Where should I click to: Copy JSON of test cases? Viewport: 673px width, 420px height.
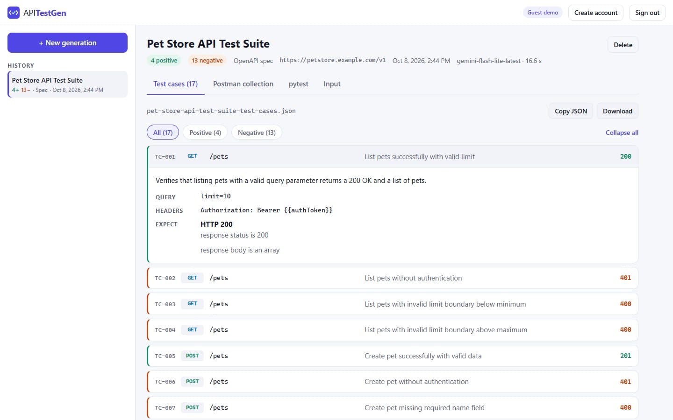click(571, 111)
